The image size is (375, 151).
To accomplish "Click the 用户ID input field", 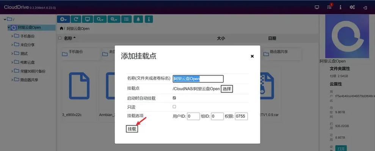I will coord(193,117).
